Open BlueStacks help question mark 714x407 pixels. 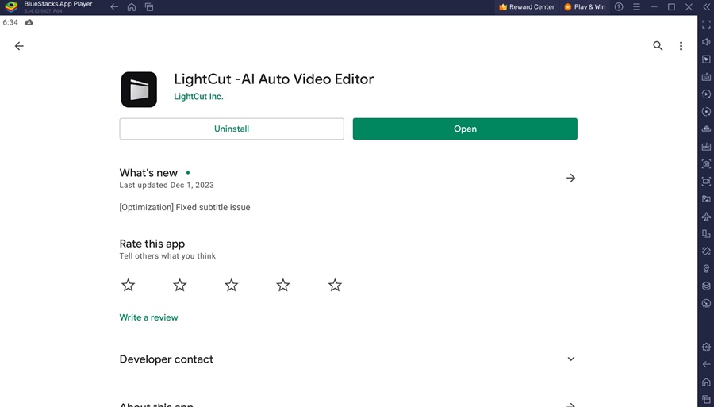click(619, 7)
